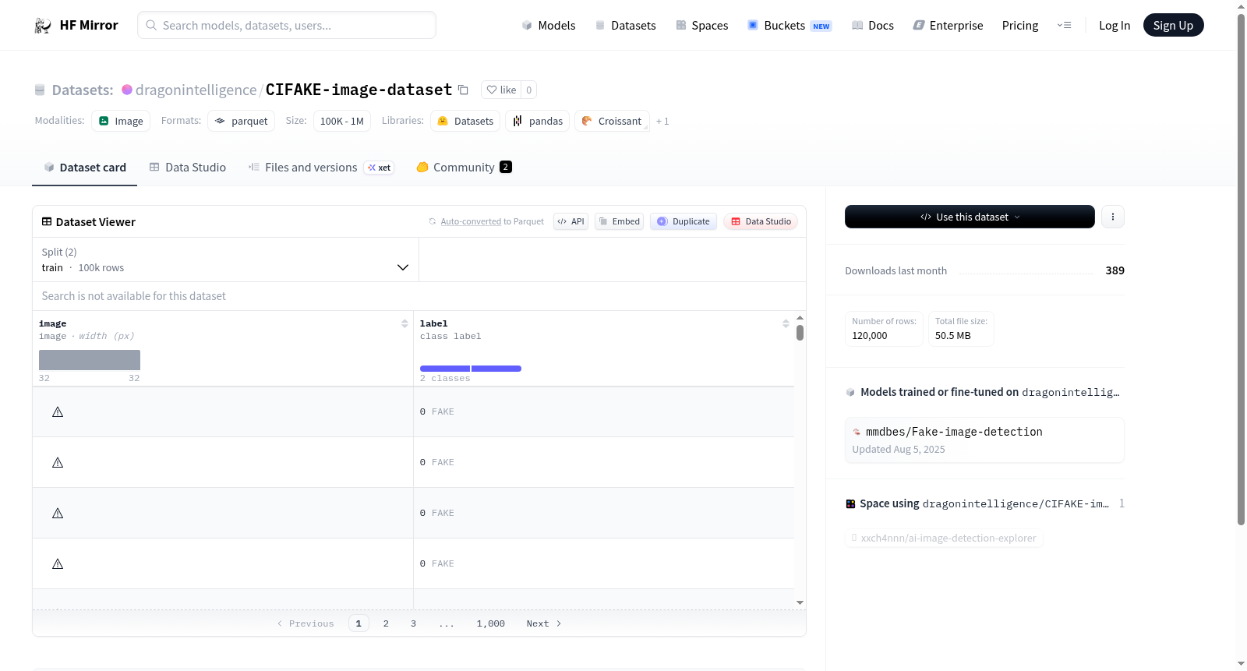Expand the Split train dropdown
This screenshot has height=671, width=1247.
coord(225,260)
